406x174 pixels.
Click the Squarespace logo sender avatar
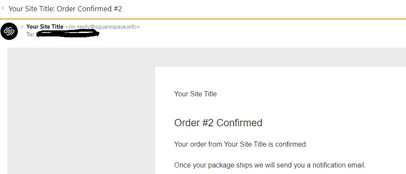[x=9, y=31]
